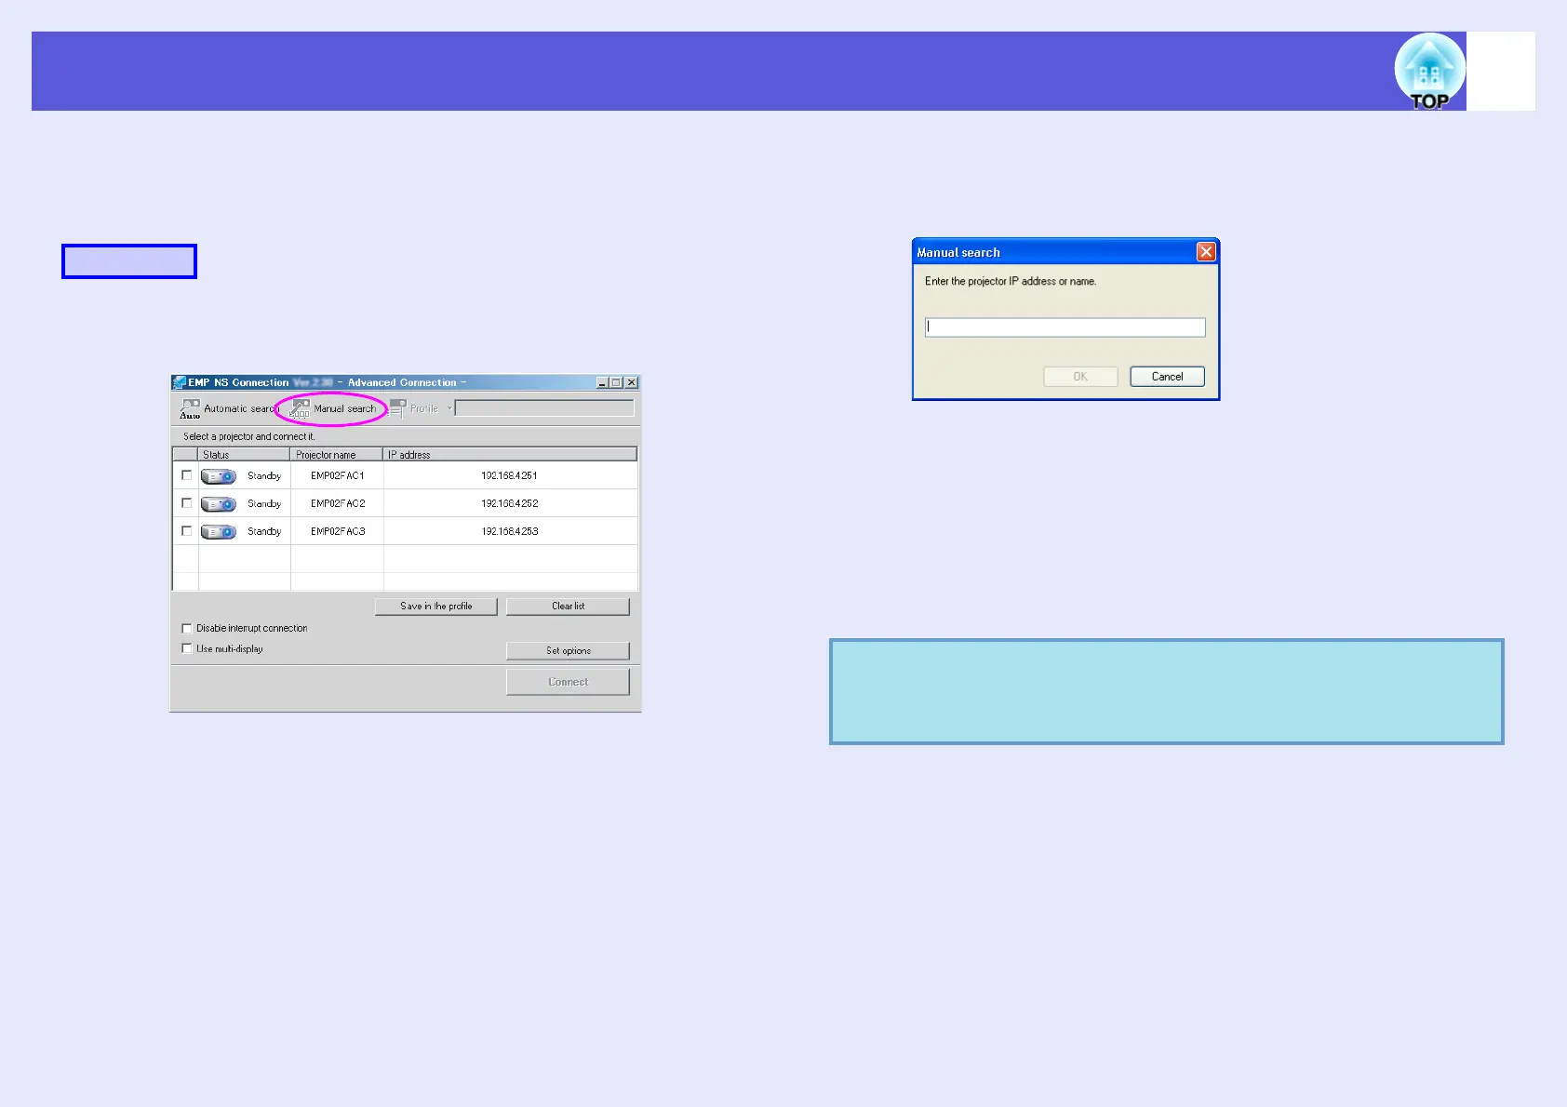Click IP address 192.168.4.251
1567x1107 pixels.
point(509,475)
